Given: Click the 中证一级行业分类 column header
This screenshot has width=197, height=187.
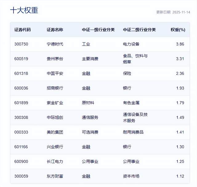Looking at the screenshot, I should point(98,30).
